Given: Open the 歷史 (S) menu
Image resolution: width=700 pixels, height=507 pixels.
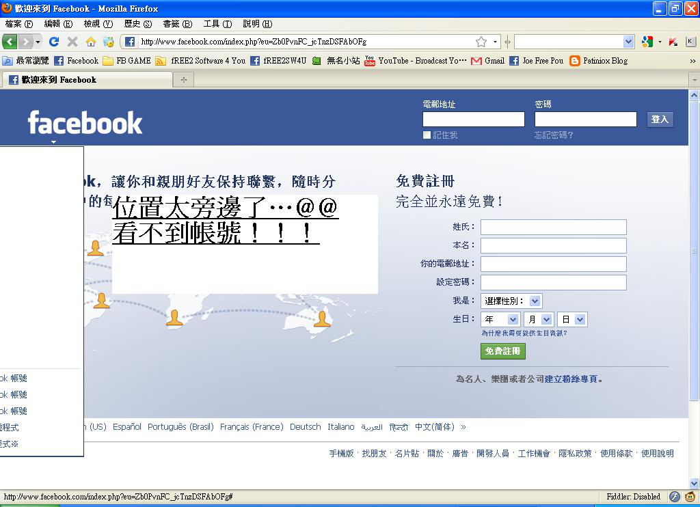Looking at the screenshot, I should [138, 24].
